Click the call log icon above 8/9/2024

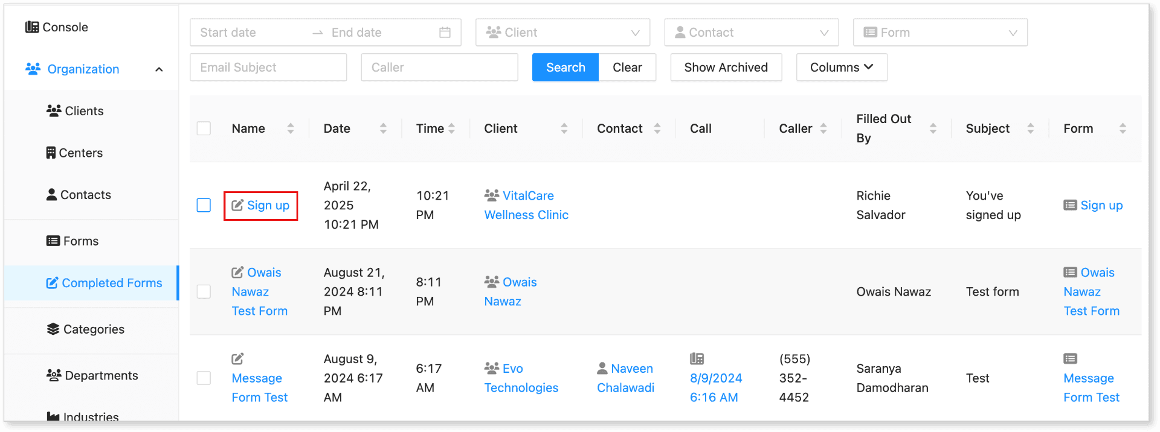click(x=697, y=359)
